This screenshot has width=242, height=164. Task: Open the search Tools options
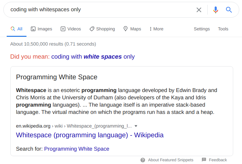pos(223,29)
